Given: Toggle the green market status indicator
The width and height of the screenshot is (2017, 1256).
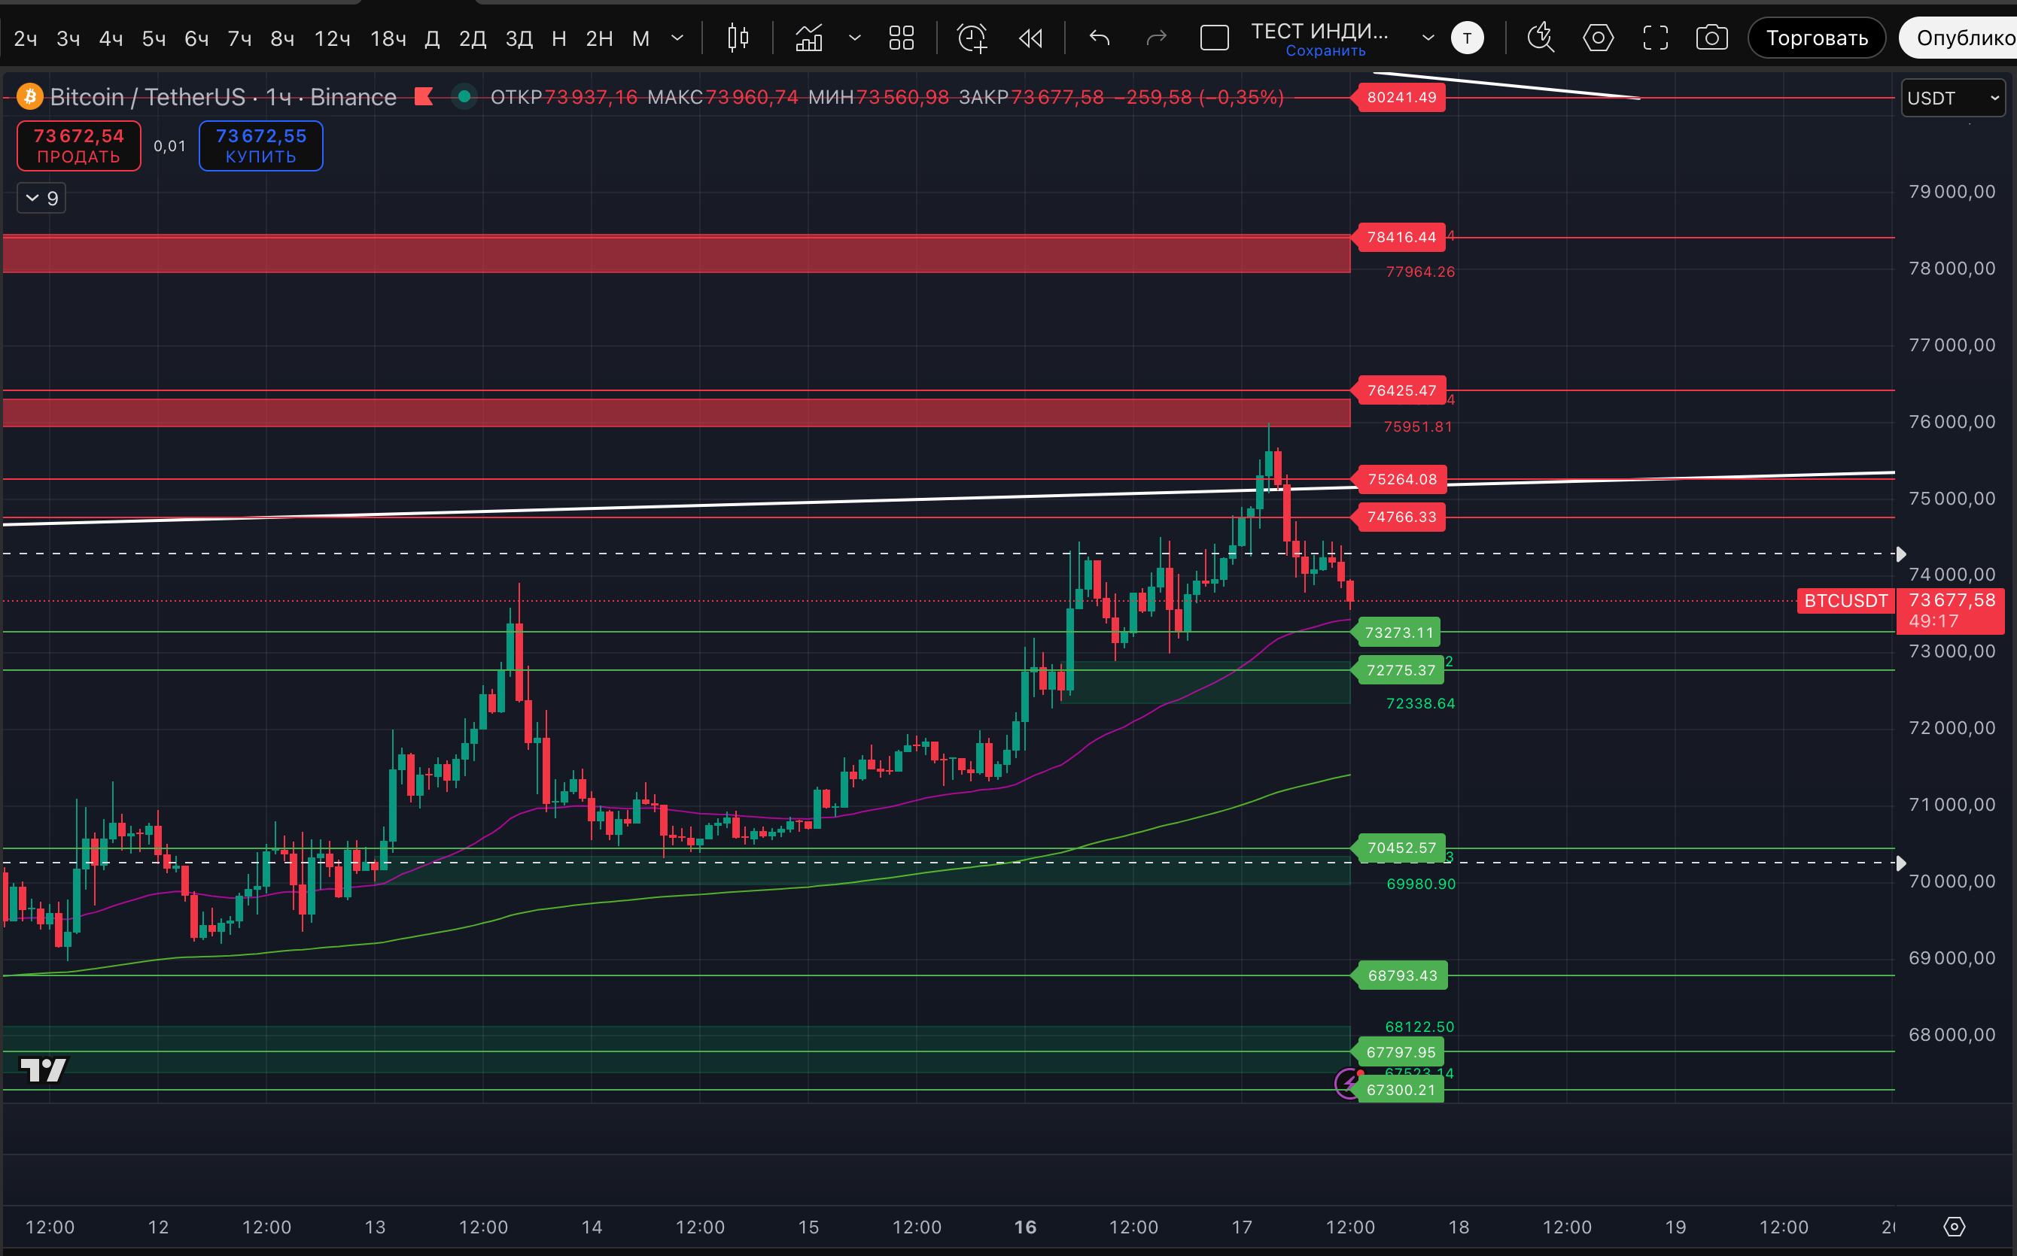Looking at the screenshot, I should (x=464, y=97).
